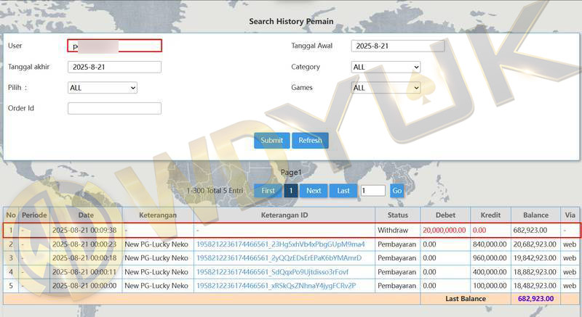Open the Category dropdown
This screenshot has width=582, height=317.
386,67
